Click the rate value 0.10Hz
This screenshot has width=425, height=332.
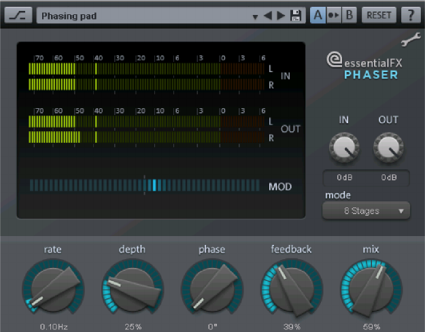coord(54,327)
